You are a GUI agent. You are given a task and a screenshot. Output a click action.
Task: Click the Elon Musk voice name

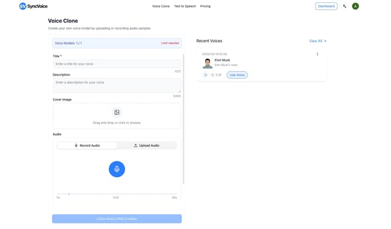pyautogui.click(x=222, y=60)
